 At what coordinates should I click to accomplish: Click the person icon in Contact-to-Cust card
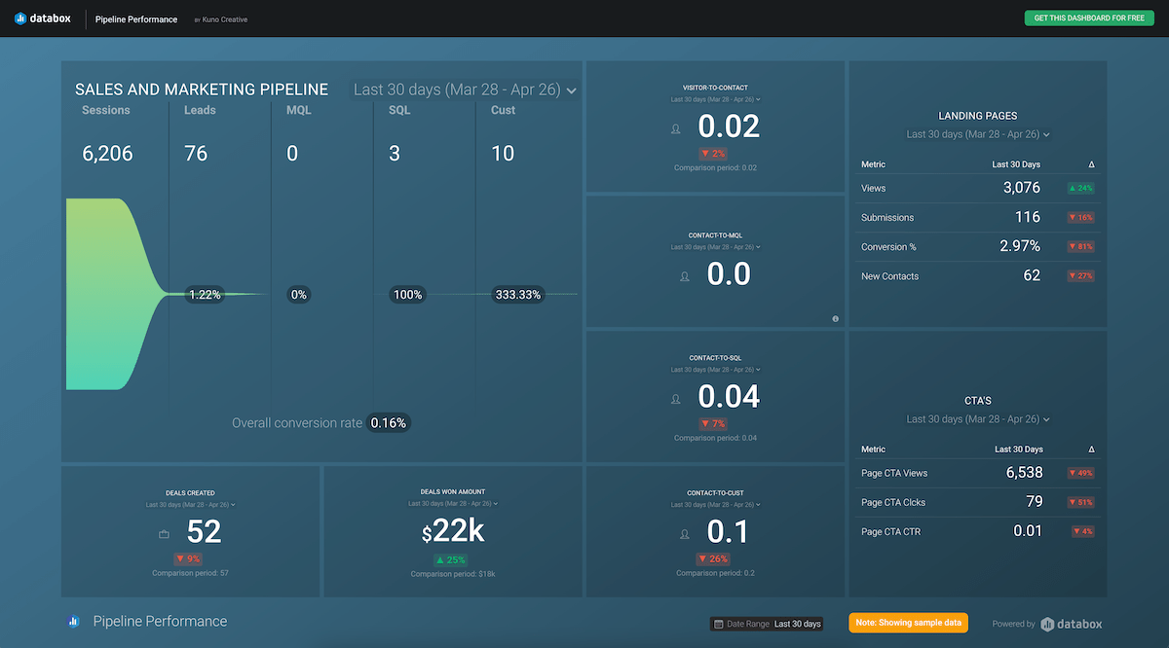(684, 533)
